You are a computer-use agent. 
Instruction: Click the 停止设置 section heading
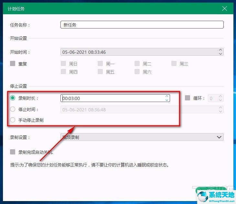click(18, 86)
